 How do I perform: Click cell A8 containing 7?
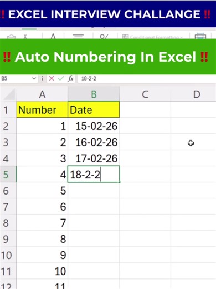(x=42, y=222)
